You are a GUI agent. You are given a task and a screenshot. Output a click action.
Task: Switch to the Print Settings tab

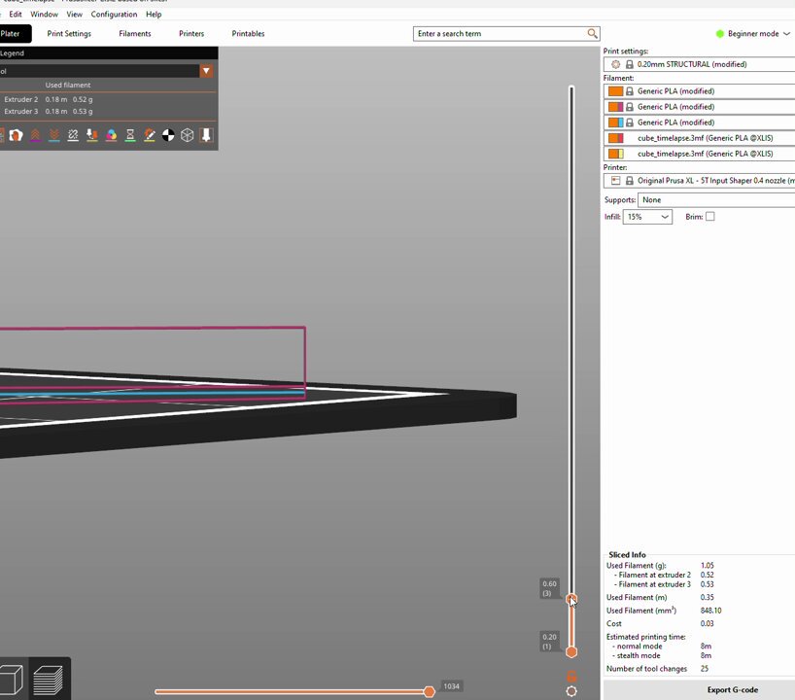point(69,33)
